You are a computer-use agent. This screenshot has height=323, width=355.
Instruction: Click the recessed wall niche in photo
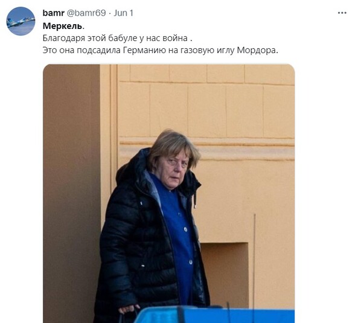click(x=225, y=274)
